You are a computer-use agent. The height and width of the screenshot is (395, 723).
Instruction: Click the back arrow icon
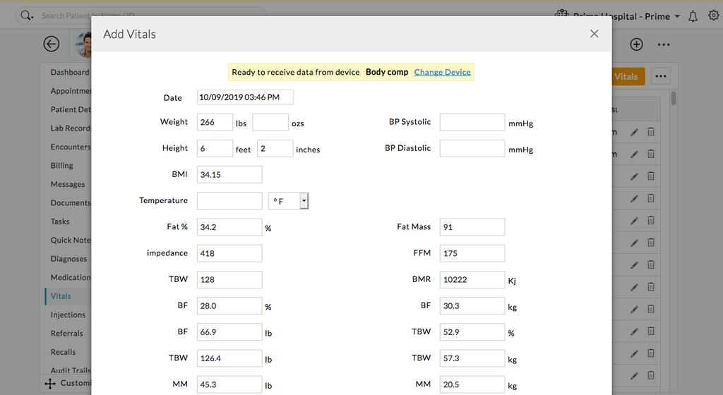point(52,44)
